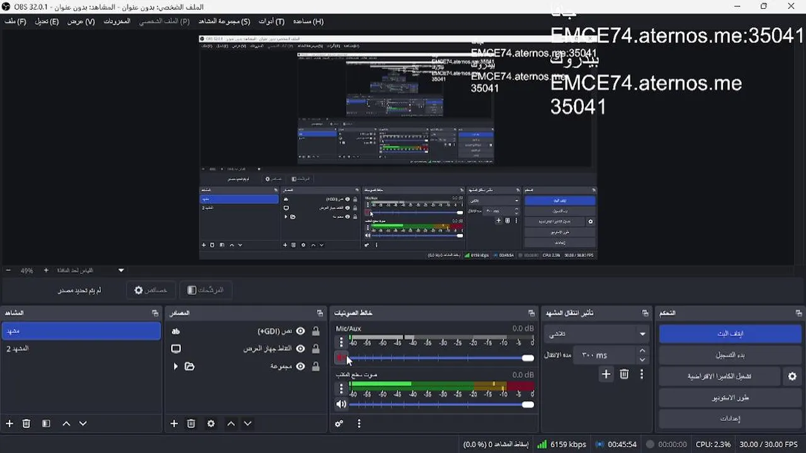
Task: Open source properties gear in Sources dock
Action: click(x=211, y=424)
